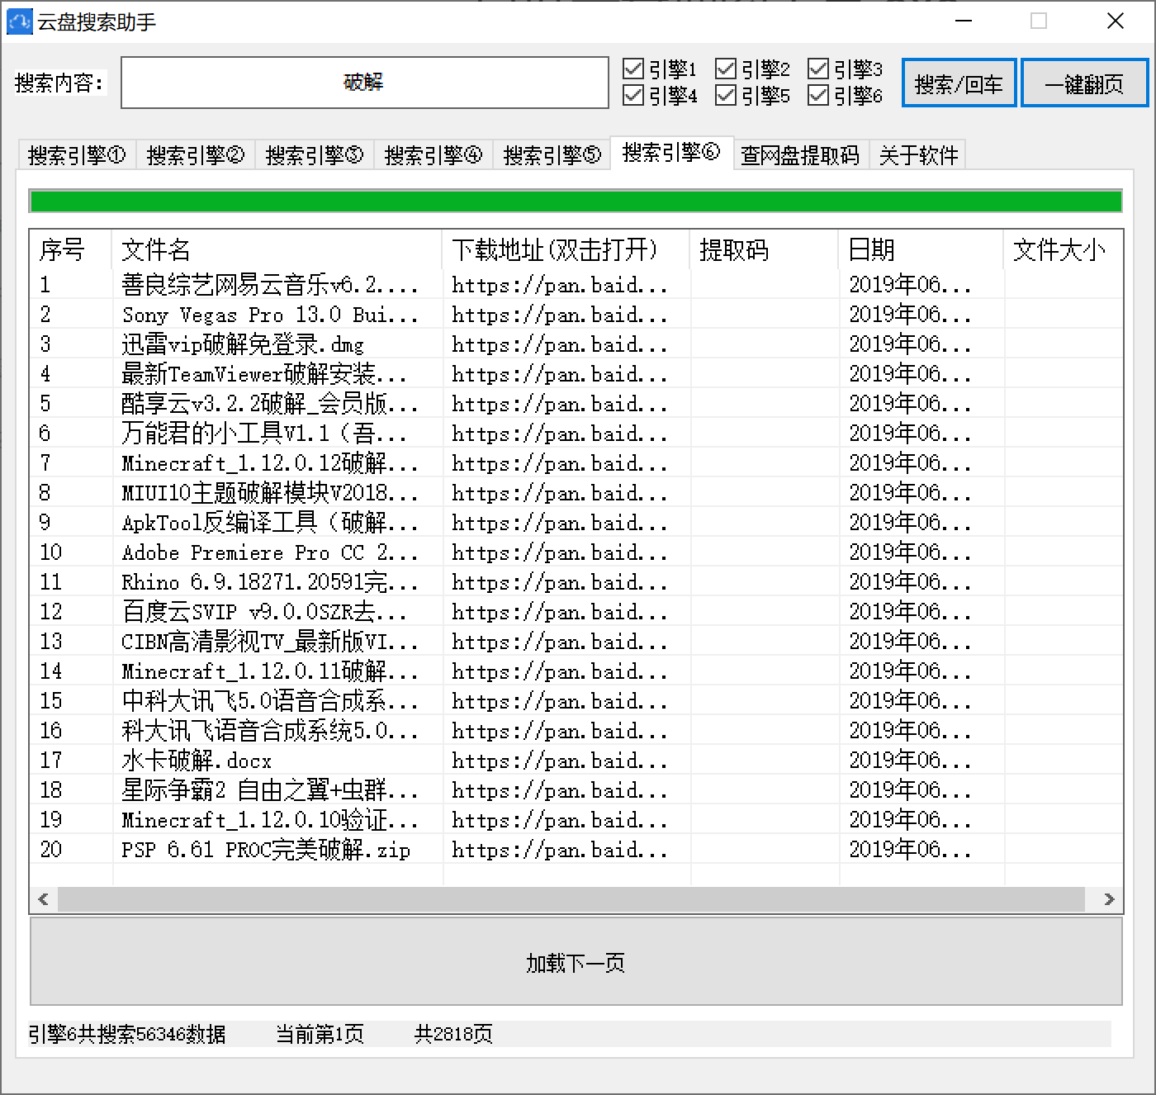Open the 查网盘提取码 tab
Viewport: 1156px width, 1095px height.
click(x=799, y=155)
